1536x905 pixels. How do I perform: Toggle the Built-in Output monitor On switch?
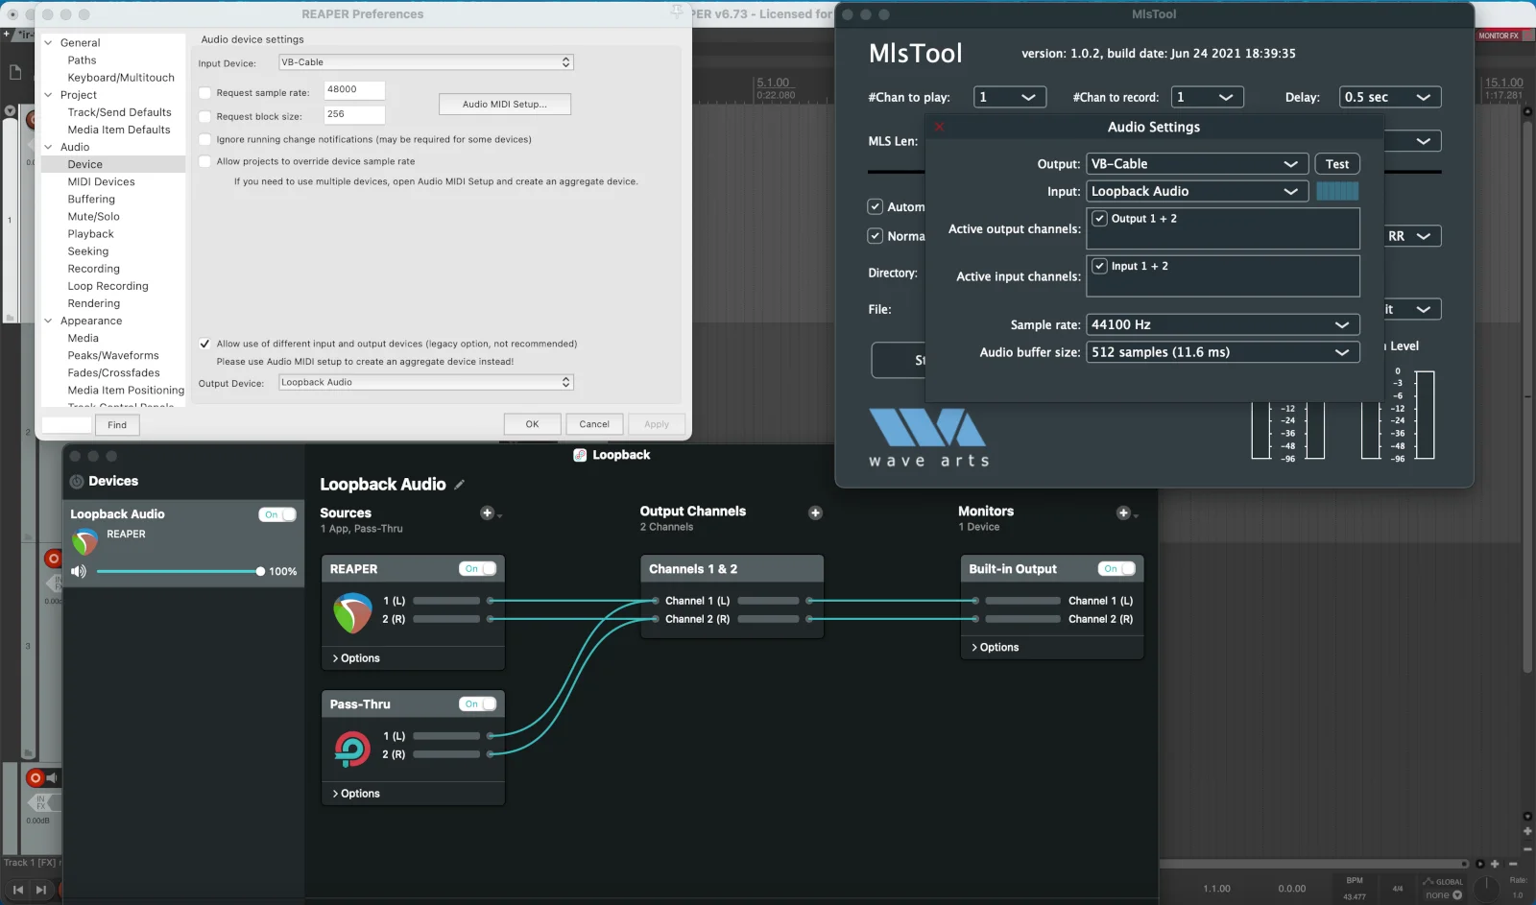click(1116, 569)
